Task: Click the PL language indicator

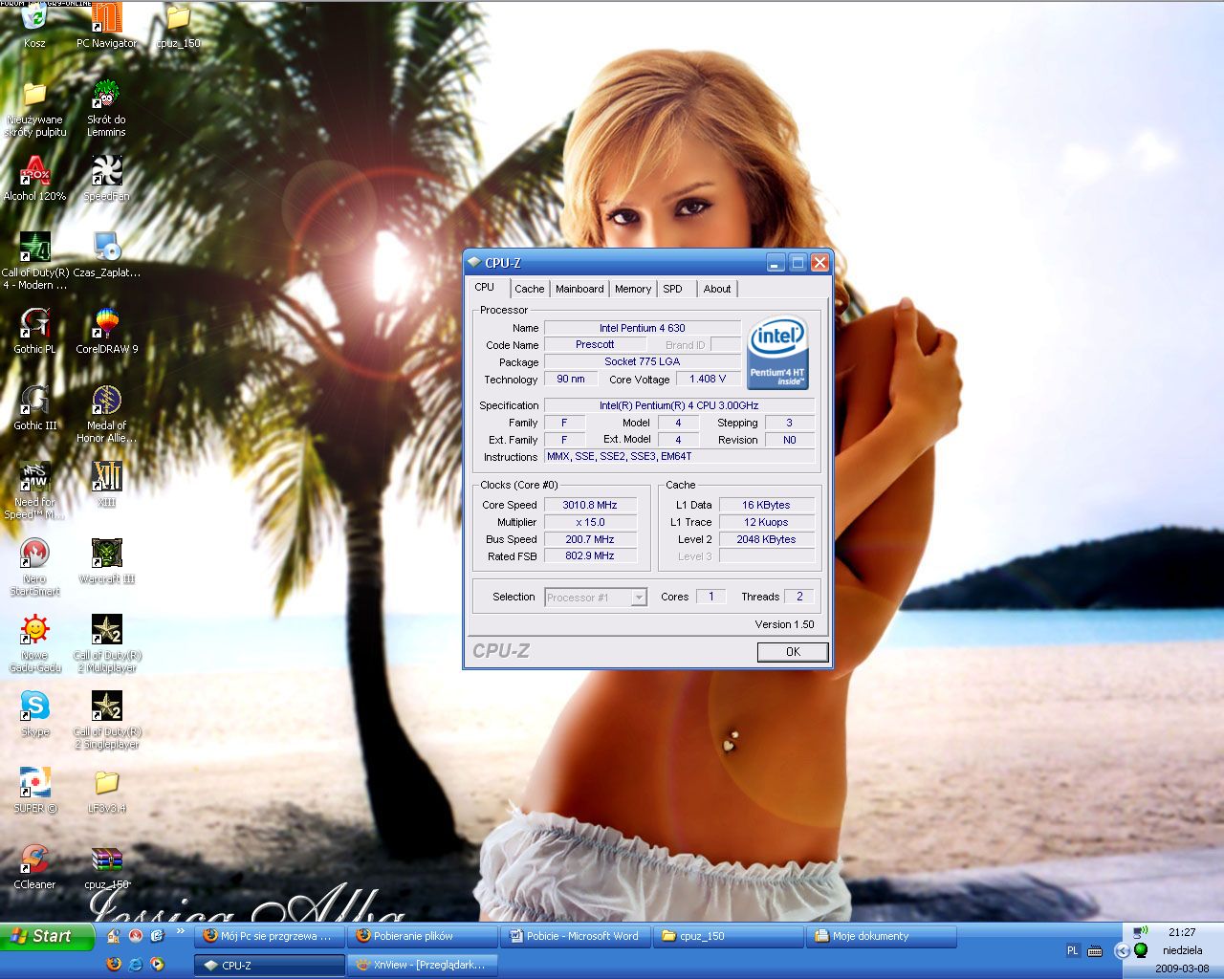Action: pos(1072,951)
